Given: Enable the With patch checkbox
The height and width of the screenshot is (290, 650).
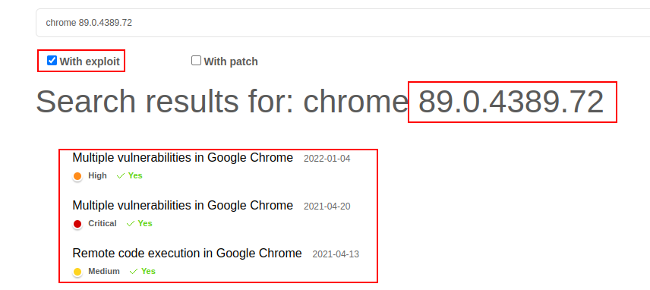Looking at the screenshot, I should 196,61.
